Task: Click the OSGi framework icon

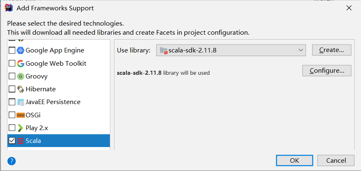Action: click(x=21, y=115)
